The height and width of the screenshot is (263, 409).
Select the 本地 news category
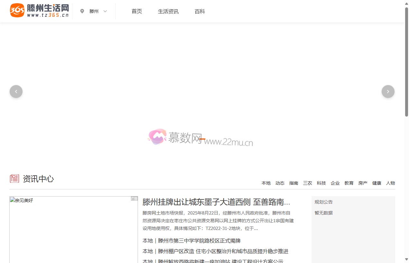266,183
